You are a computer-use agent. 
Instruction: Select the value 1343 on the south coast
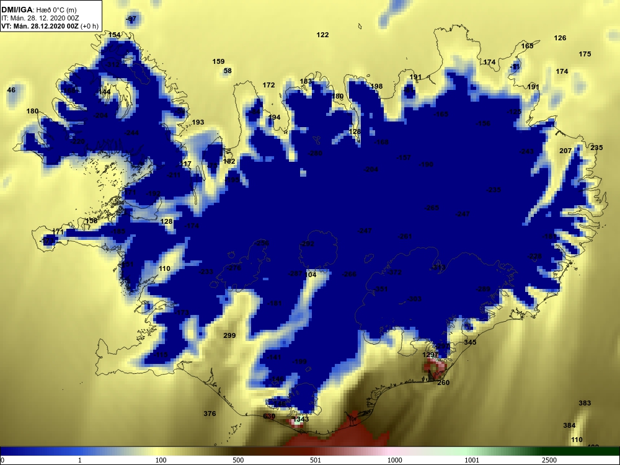point(301,419)
